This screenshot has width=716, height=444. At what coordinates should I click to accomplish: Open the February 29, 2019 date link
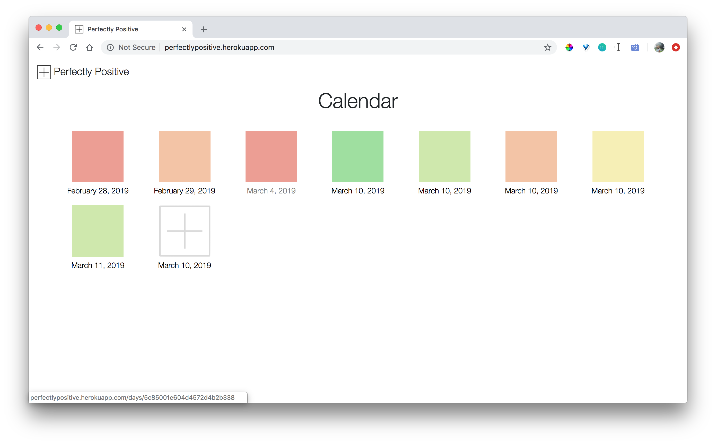point(185,191)
